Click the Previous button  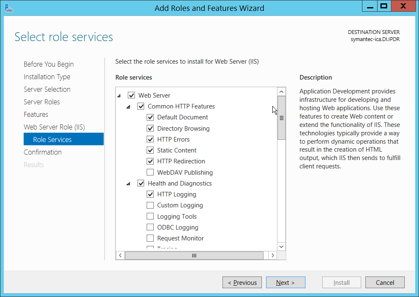click(x=242, y=282)
